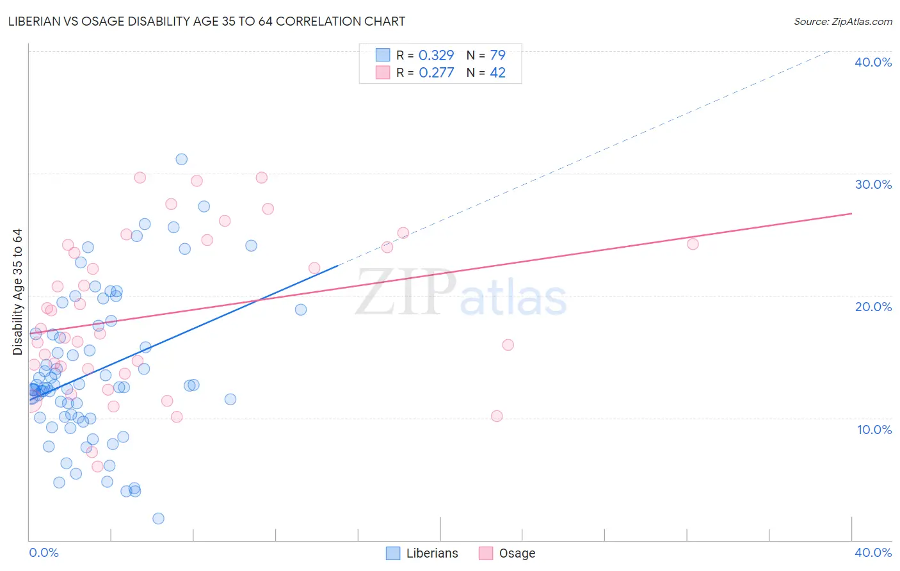Image resolution: width=900 pixels, height=571 pixels.
Task: Click the pink Osage swatch in bottom legend
Action: point(486,553)
